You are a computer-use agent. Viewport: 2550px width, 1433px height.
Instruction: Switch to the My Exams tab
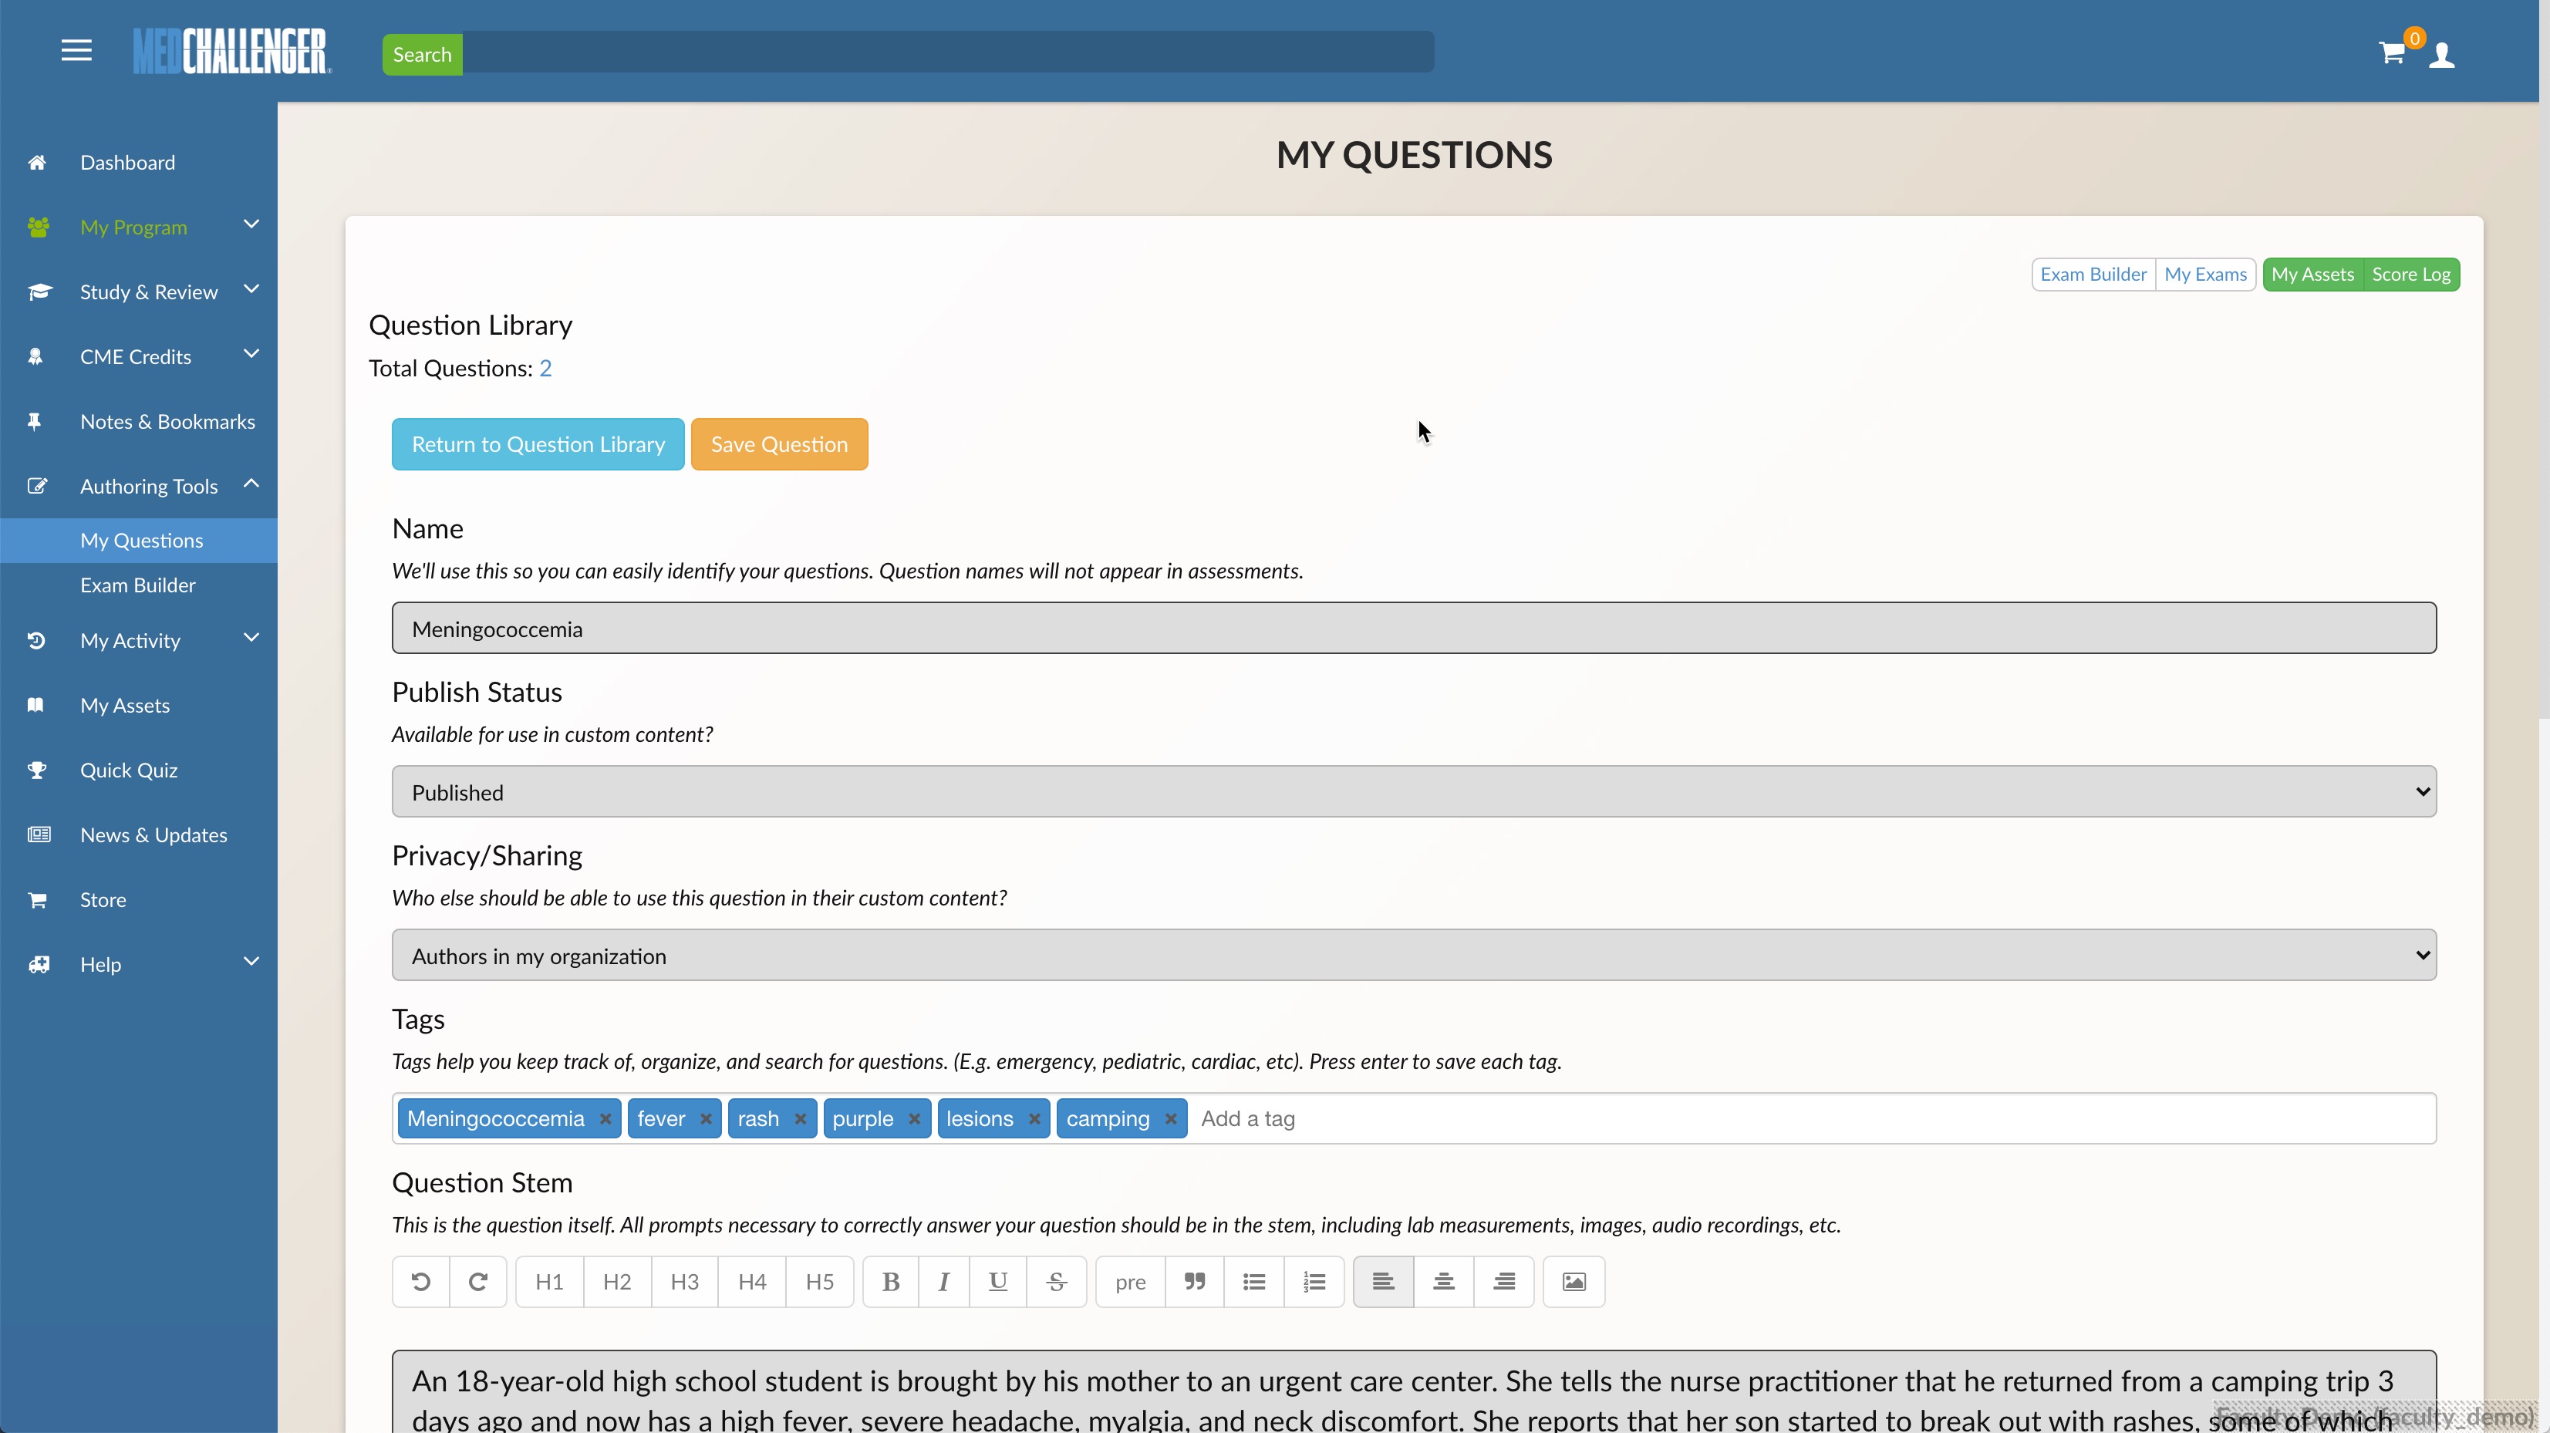2205,274
